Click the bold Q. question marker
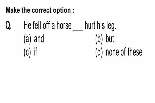This screenshot has width=155, height=103. [x=9, y=25]
